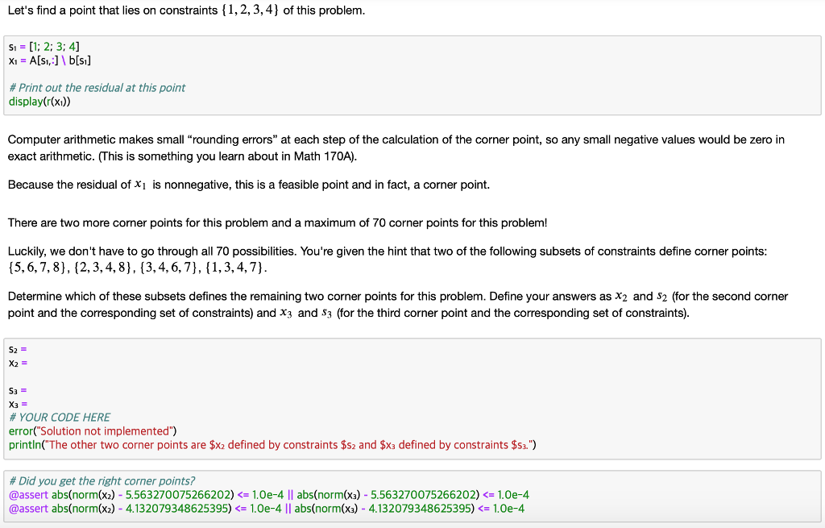Click the empty s₃ = definition line
Image resolution: width=825 pixels, height=528 pixels.
[16, 389]
